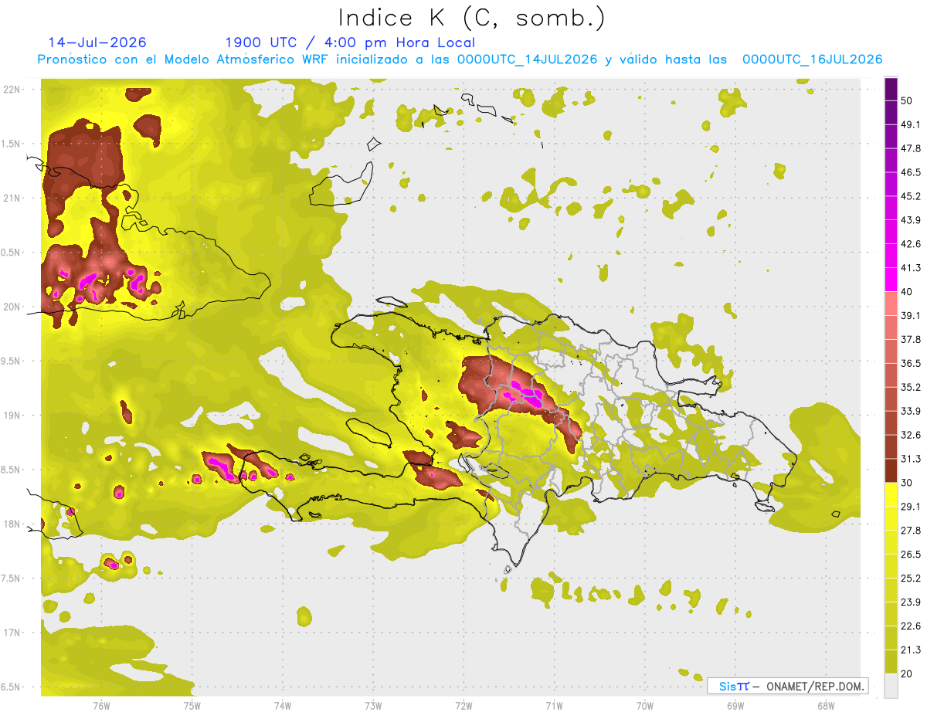Screen dimensions: 927x716
Task: Click the longitude label '68W'
Action: tap(826, 706)
